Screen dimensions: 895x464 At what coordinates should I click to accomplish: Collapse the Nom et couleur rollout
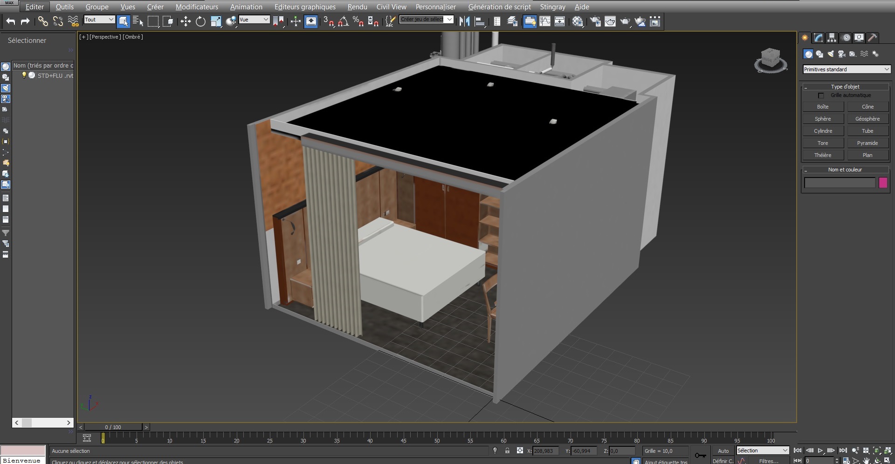click(x=845, y=170)
